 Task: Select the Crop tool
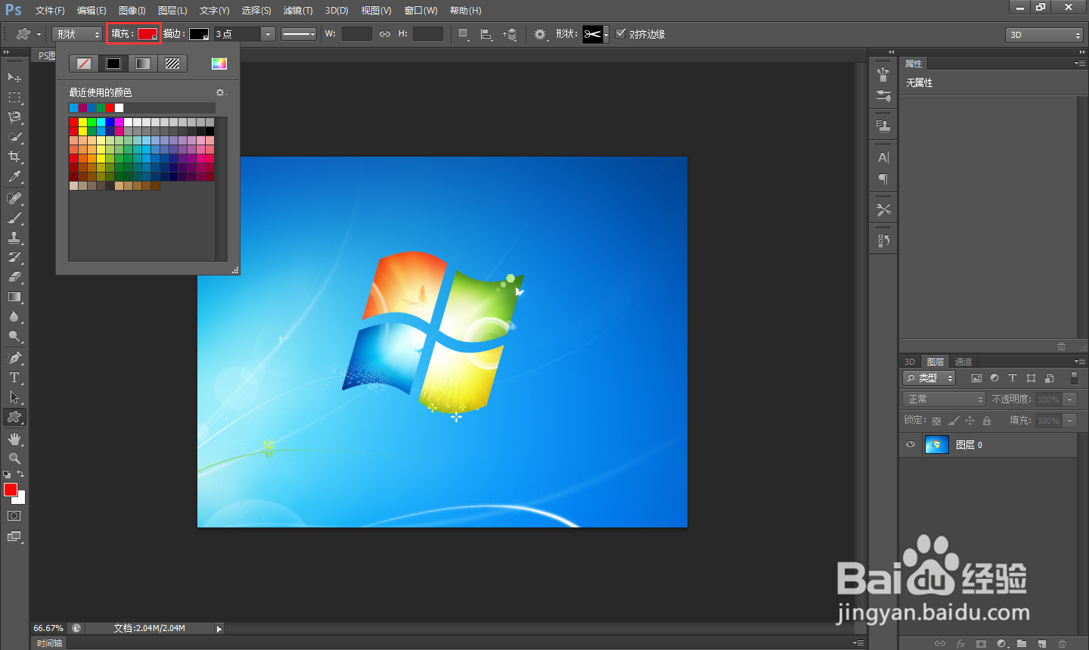pyautogui.click(x=14, y=157)
